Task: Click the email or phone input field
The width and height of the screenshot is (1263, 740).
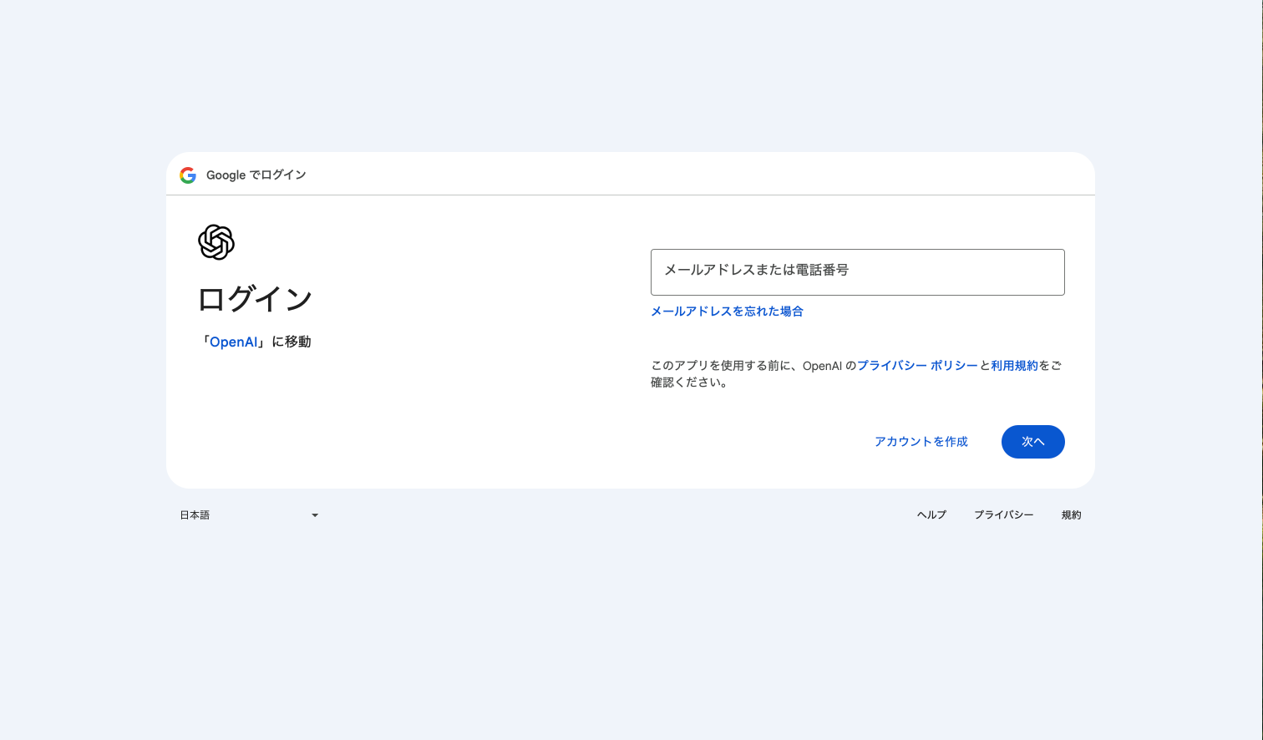Action: coord(857,271)
